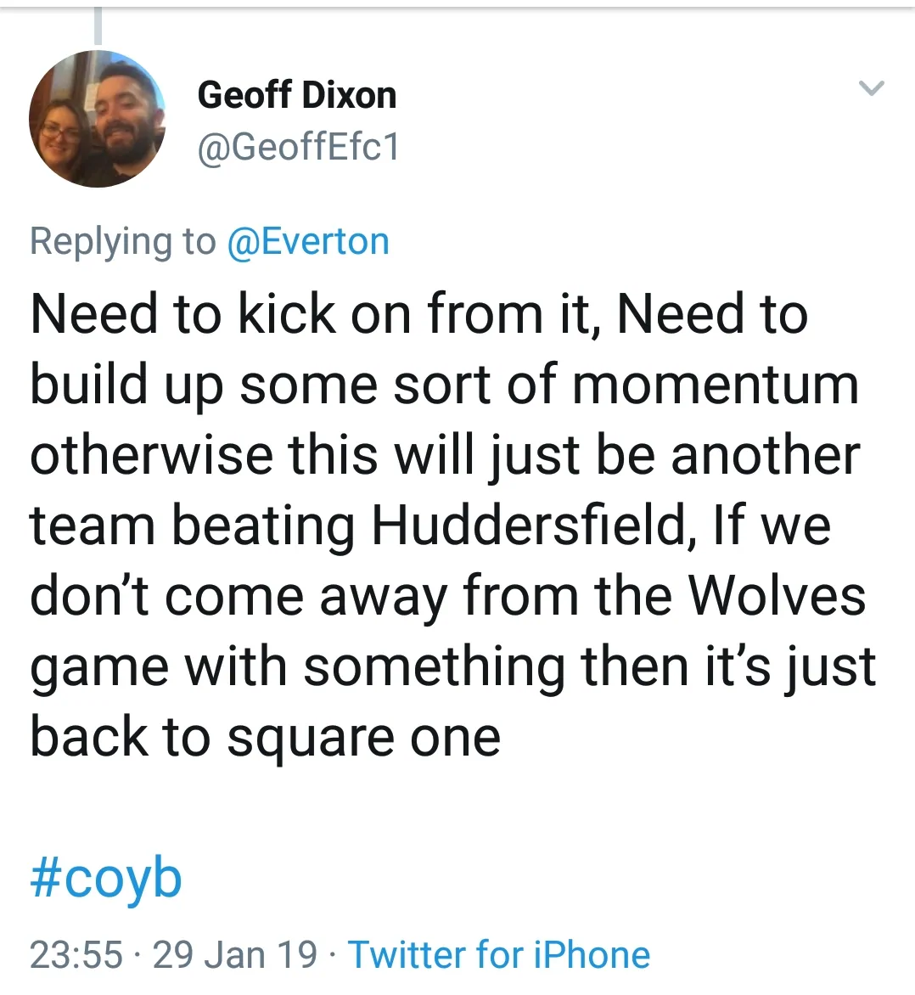915x995 pixels.
Task: Click the phrase "team beating" in tweet
Action: coord(193,526)
